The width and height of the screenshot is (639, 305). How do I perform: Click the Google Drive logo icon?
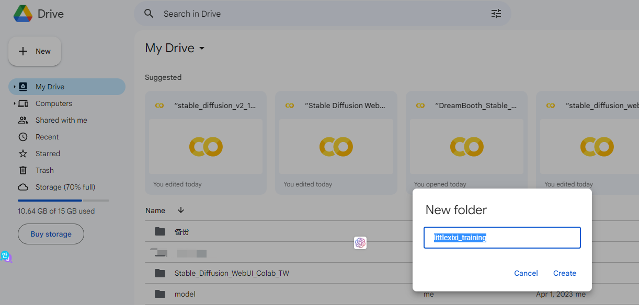point(23,14)
